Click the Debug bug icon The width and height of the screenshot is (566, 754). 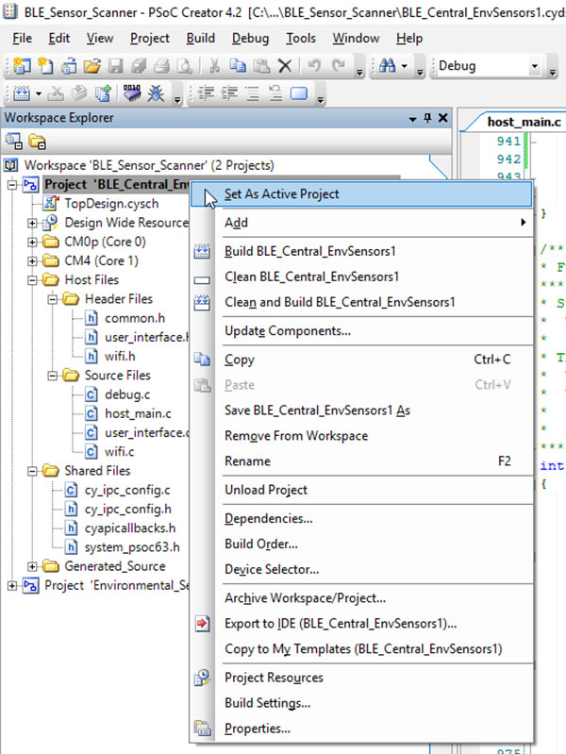tap(156, 93)
